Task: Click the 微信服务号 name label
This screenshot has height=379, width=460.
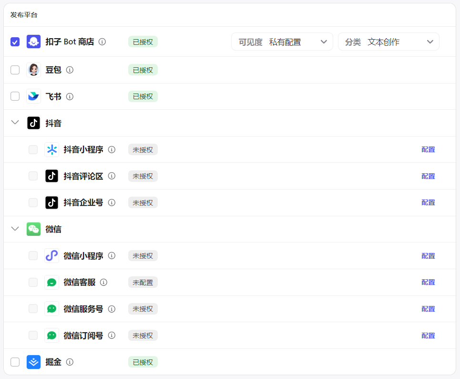Action: point(83,309)
